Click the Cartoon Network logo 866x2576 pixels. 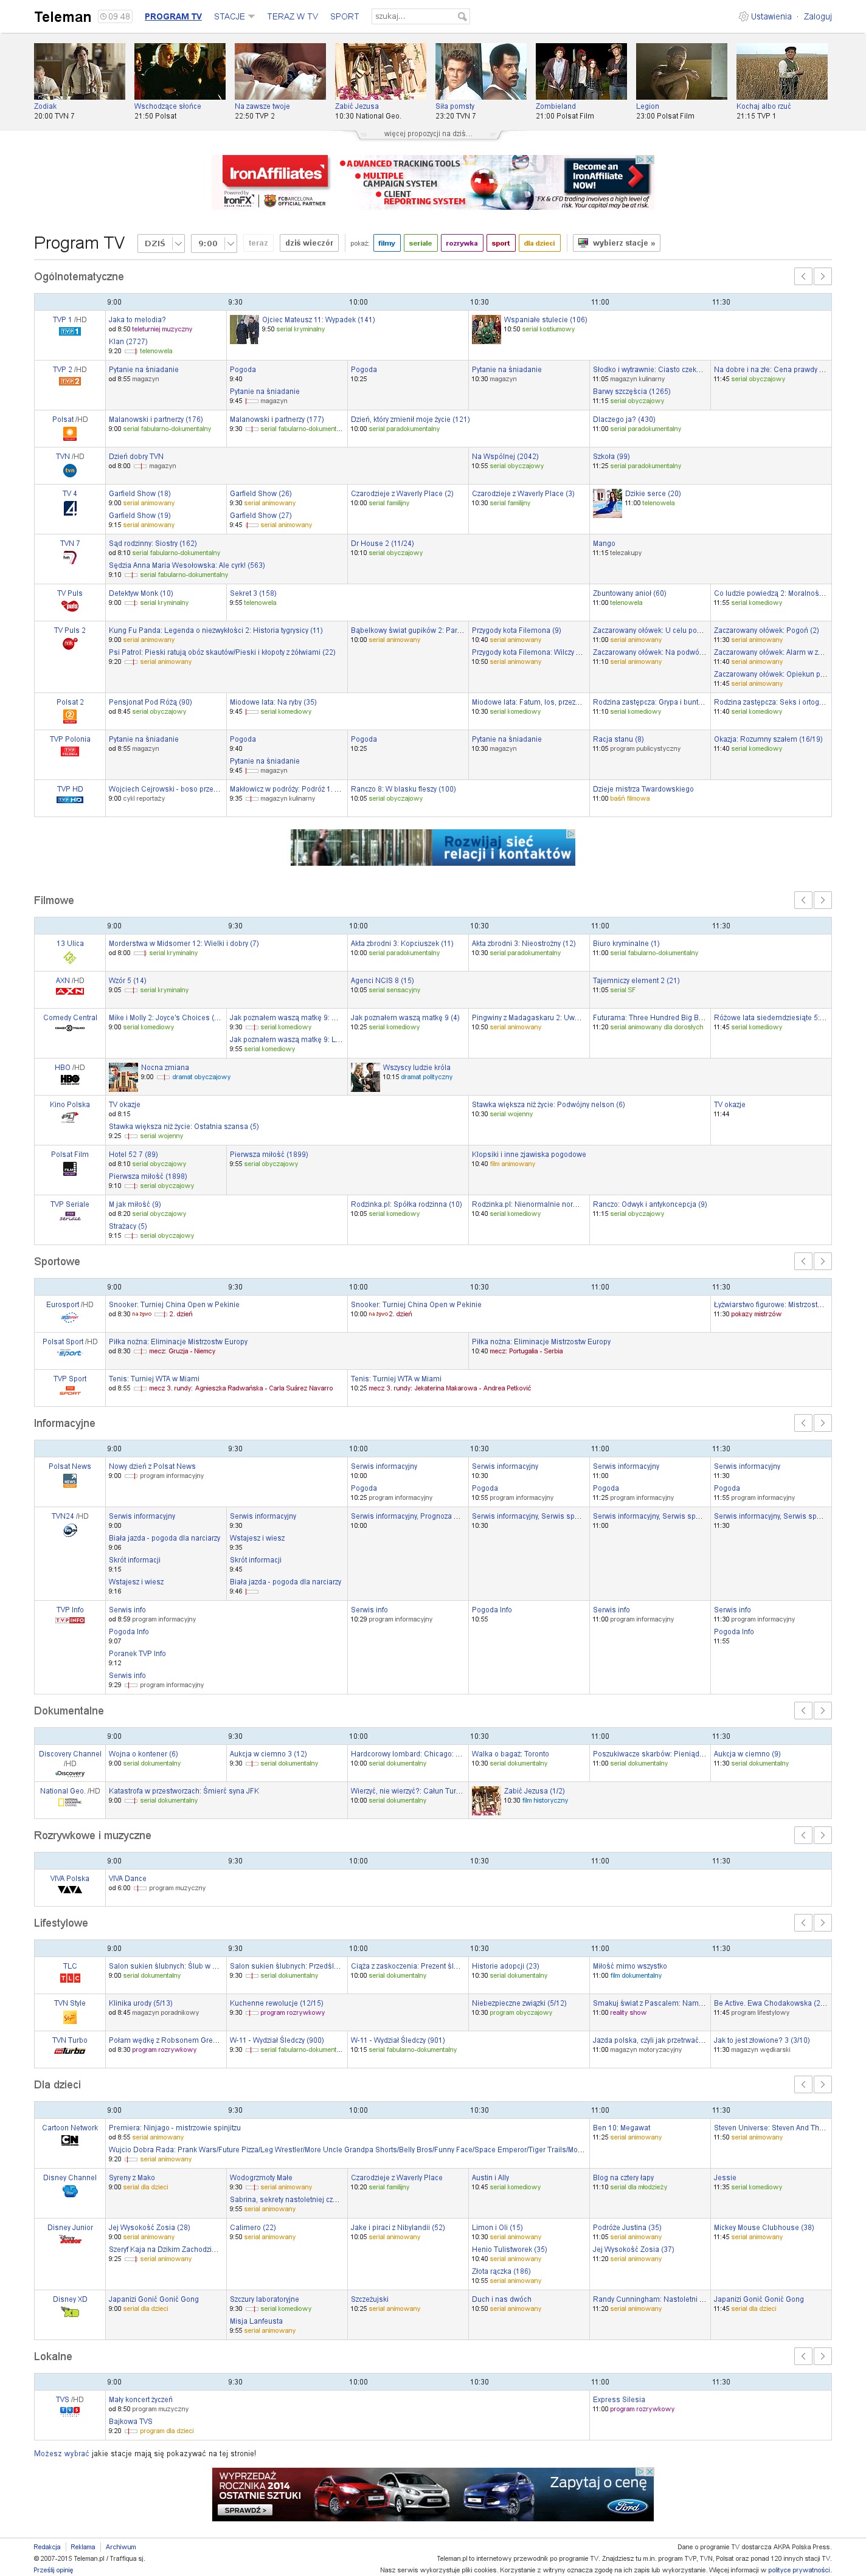point(69,2140)
